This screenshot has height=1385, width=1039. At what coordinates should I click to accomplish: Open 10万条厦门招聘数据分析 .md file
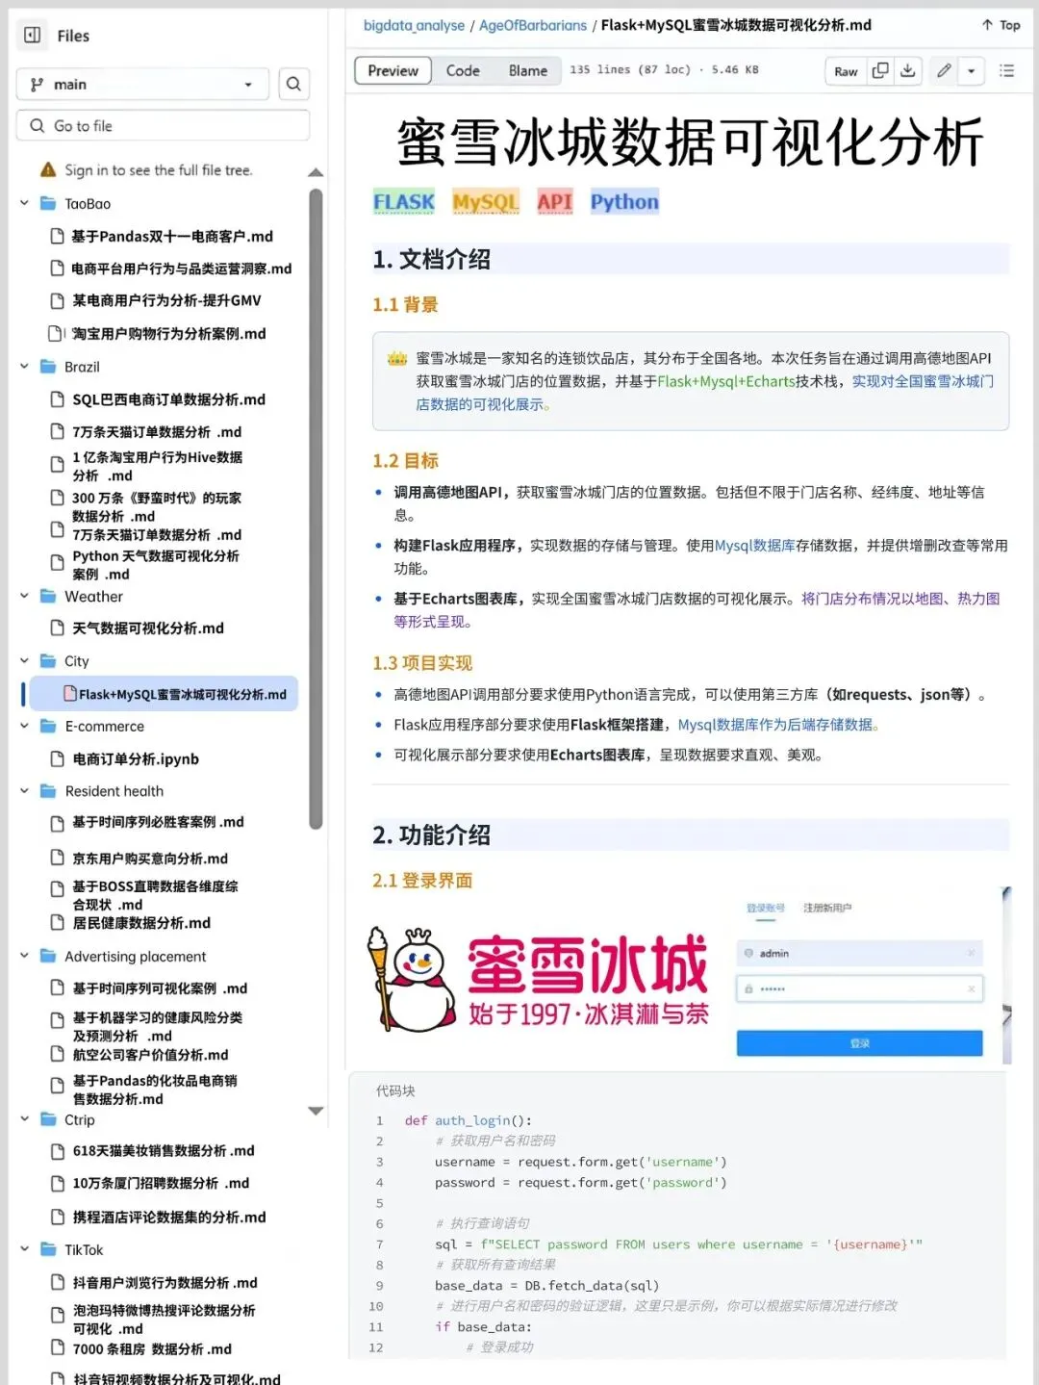[x=161, y=1184]
